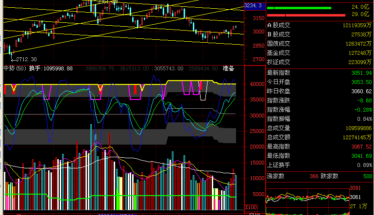Click the 2700 price axis label
374x215 pixels.
coord(258,59)
